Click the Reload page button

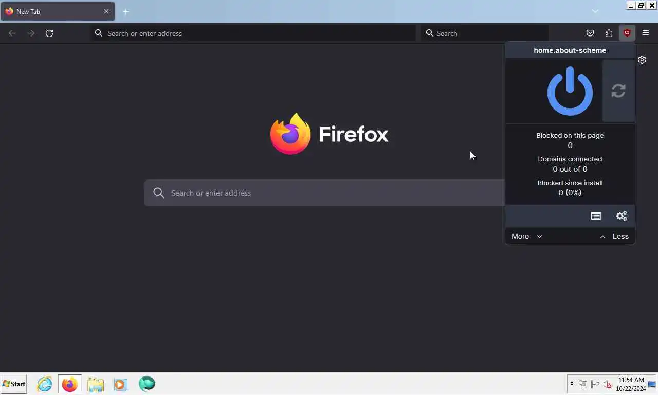[49, 33]
